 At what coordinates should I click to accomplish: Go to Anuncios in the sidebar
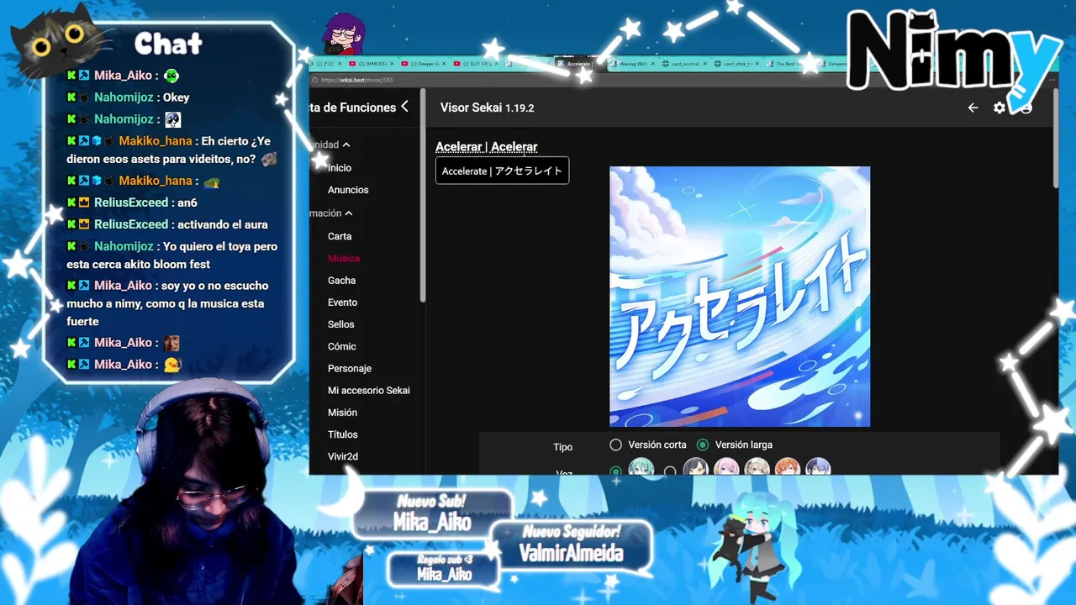click(x=348, y=190)
